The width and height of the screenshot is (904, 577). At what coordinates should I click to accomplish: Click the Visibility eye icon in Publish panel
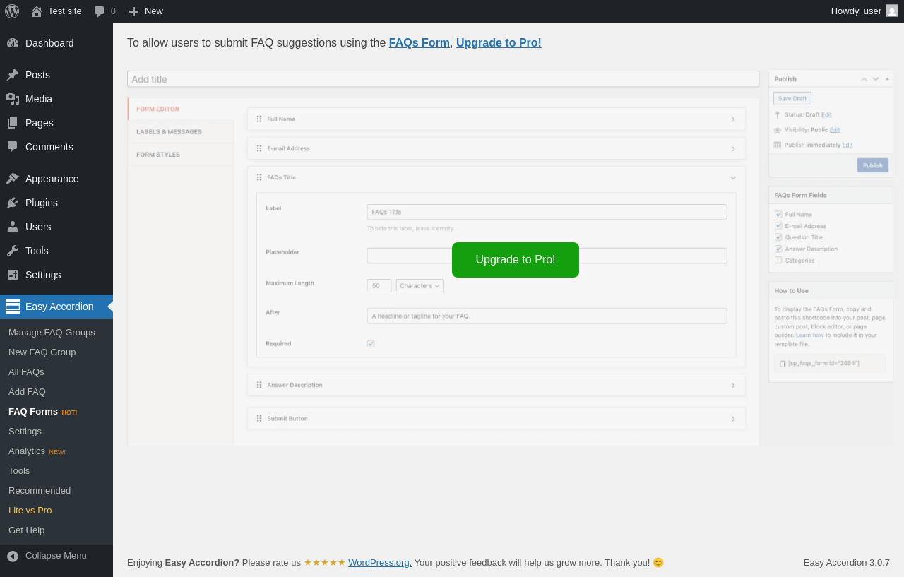(778, 130)
